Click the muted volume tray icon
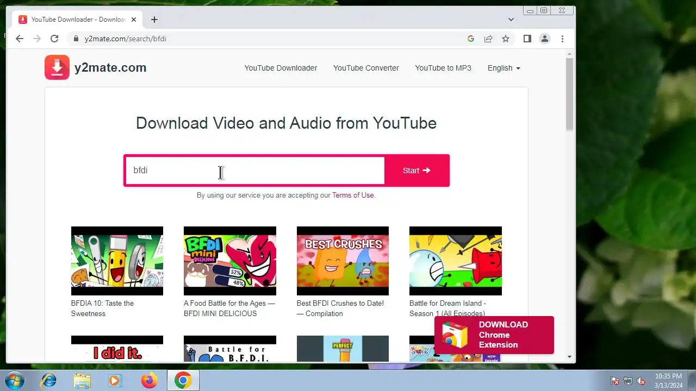696x391 pixels. click(x=641, y=381)
